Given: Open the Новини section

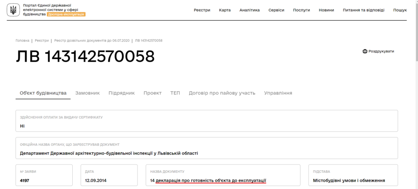Looking at the screenshot, I should tap(326, 10).
